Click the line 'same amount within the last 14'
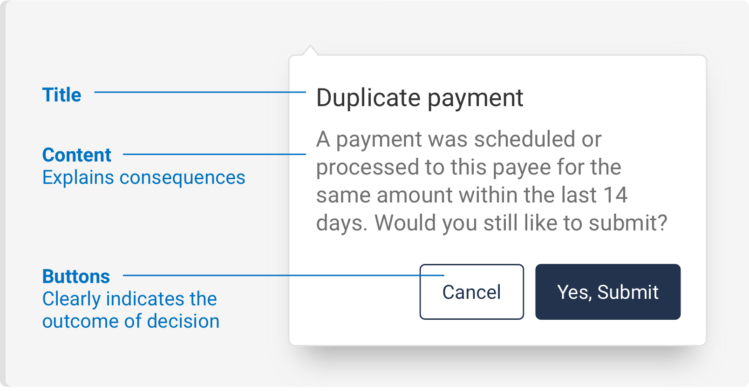 click(x=471, y=195)
